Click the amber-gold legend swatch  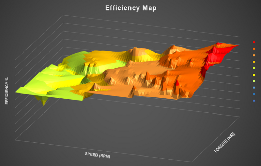[254, 62]
